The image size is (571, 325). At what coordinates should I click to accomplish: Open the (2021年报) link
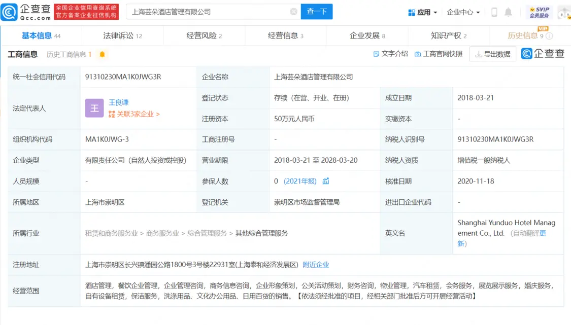pos(300,181)
